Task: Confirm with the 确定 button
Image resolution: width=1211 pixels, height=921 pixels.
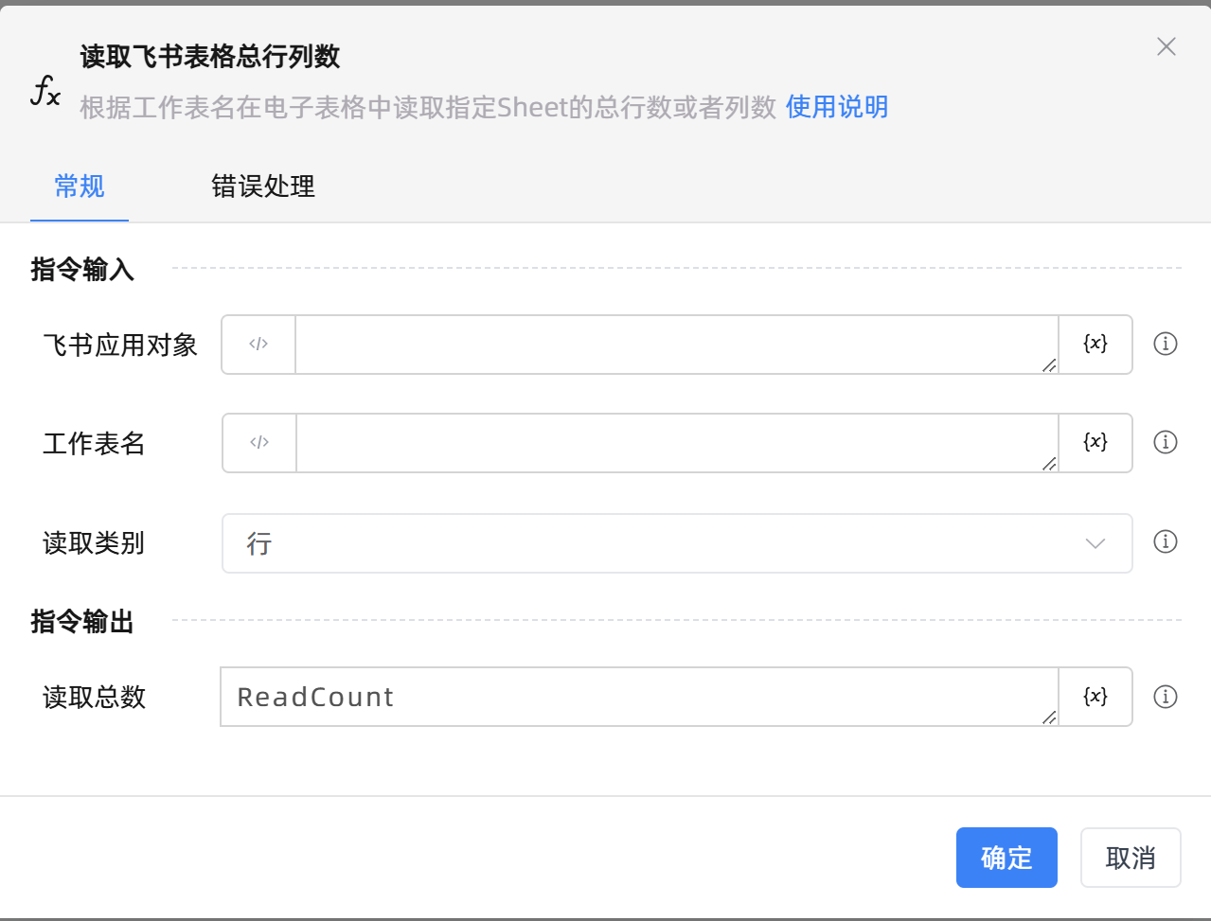Action: click(x=1006, y=858)
